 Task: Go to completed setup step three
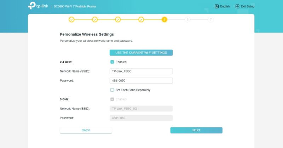(118, 19)
